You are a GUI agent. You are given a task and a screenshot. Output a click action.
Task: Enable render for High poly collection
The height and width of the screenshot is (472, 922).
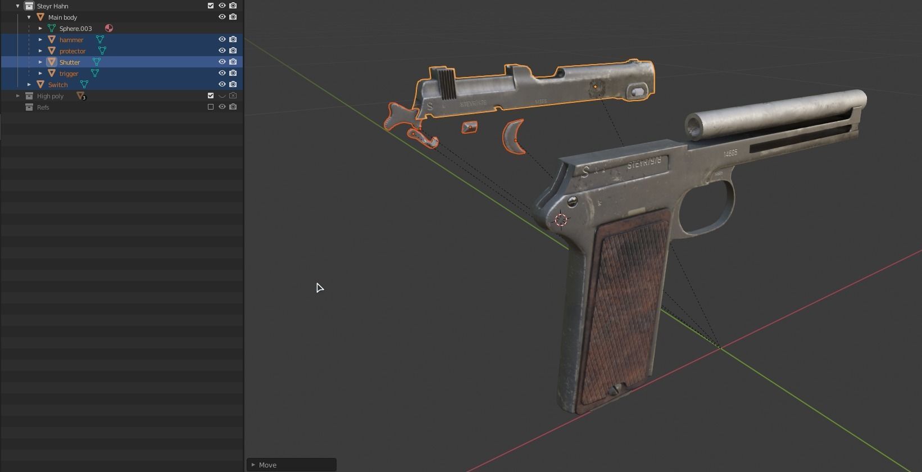click(x=233, y=96)
